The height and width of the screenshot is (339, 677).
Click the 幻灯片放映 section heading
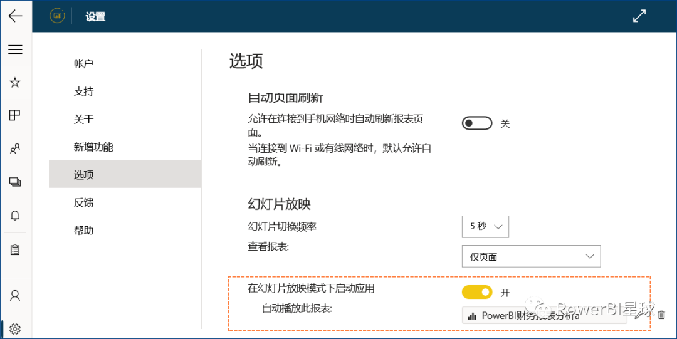pos(280,204)
